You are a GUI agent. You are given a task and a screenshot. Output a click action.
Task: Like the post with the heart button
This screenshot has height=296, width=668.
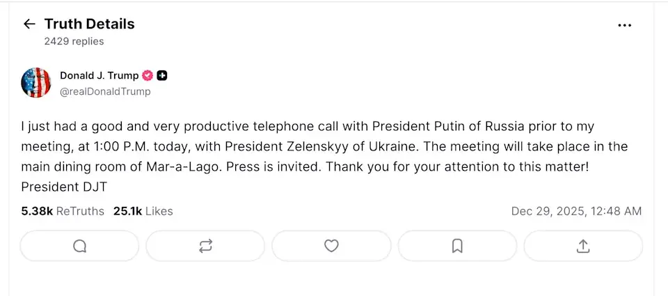[x=331, y=246]
